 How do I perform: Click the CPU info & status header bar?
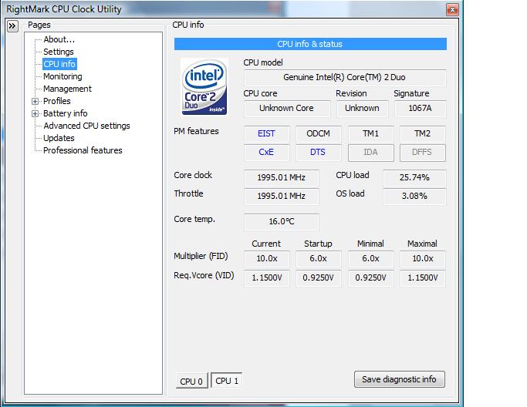(x=310, y=44)
